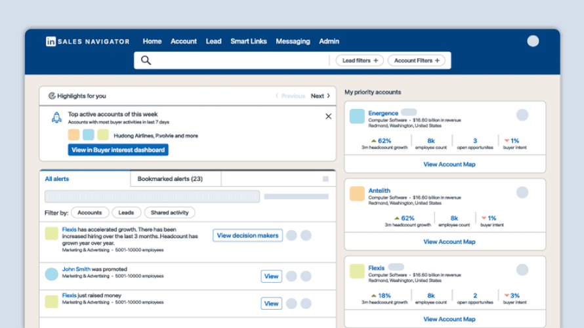Open the Antelith account link
The height and width of the screenshot is (328, 584).
pyautogui.click(x=379, y=191)
